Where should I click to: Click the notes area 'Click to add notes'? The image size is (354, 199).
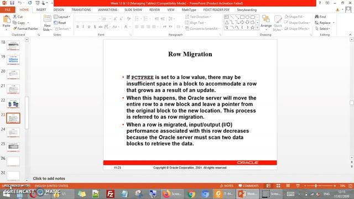coord(49,178)
